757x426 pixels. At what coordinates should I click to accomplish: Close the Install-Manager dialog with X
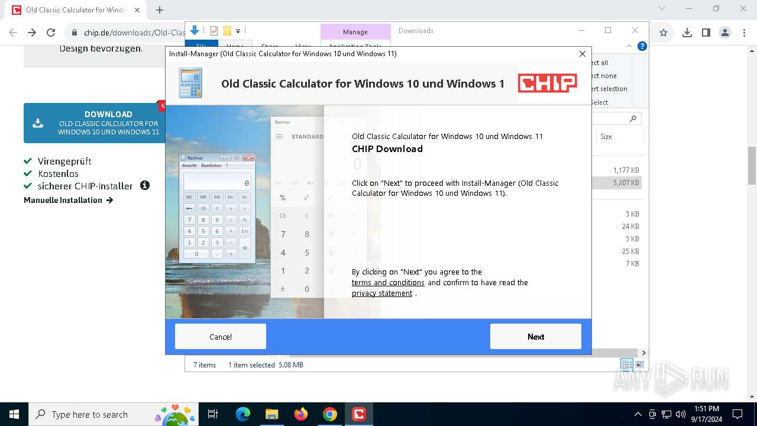pyautogui.click(x=582, y=54)
